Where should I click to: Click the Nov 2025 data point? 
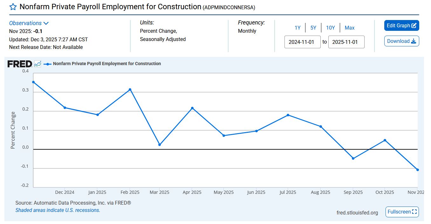pos(417,170)
